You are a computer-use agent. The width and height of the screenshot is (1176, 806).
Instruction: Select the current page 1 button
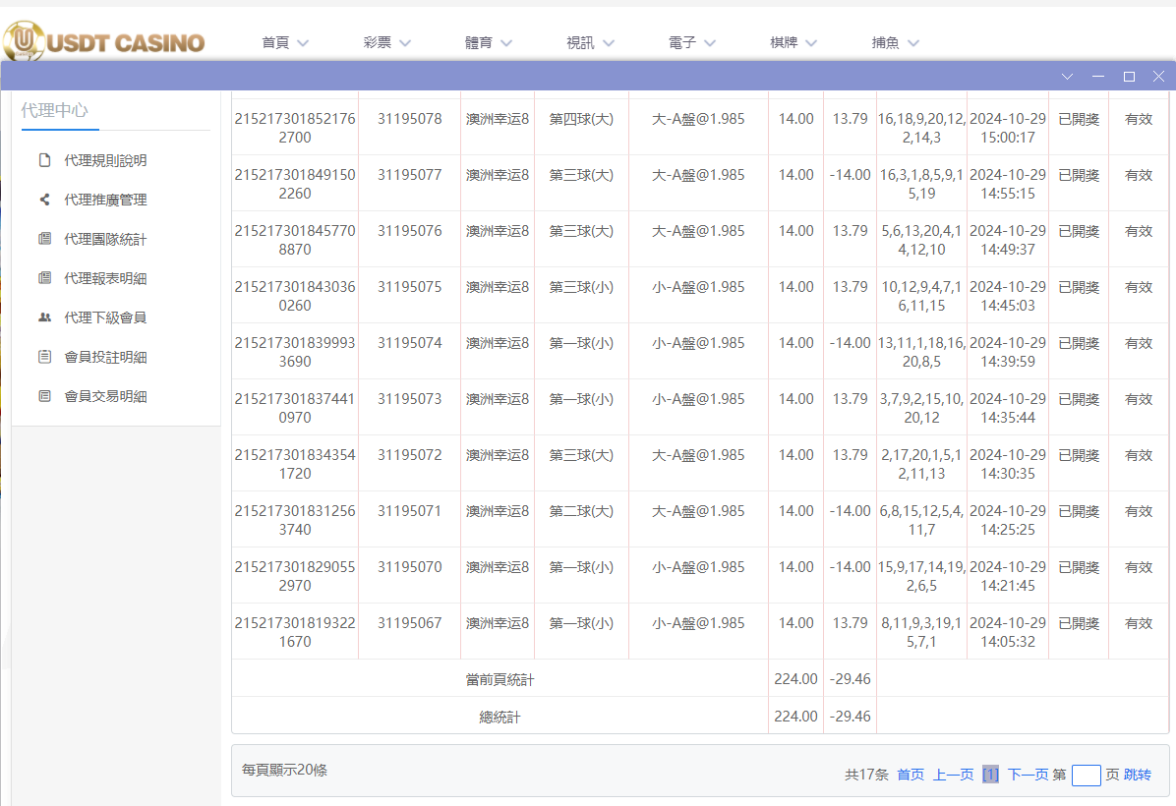tap(990, 775)
